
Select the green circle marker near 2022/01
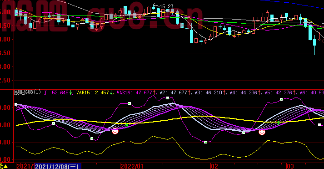126,125
